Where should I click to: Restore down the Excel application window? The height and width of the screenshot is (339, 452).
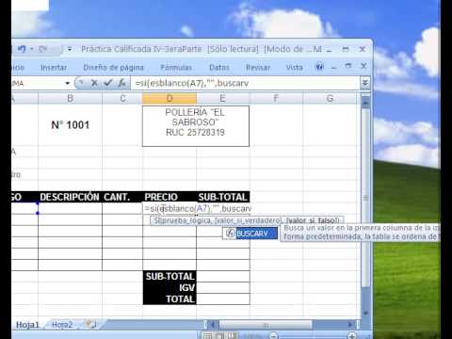point(346,49)
